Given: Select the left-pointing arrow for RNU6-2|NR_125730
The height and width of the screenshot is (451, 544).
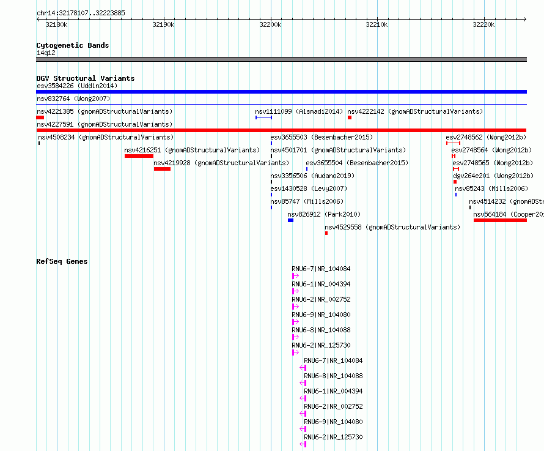Looking at the screenshot, I should tap(303, 444).
